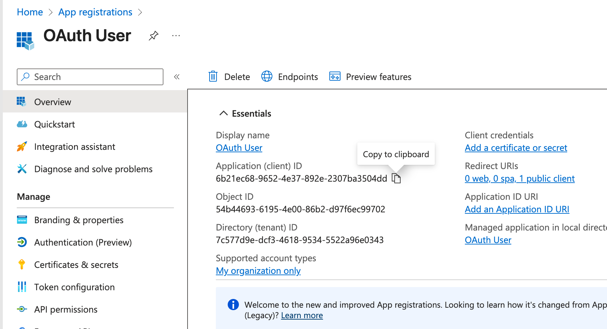Click the Manage section header
This screenshot has width=607, height=329.
34,197
